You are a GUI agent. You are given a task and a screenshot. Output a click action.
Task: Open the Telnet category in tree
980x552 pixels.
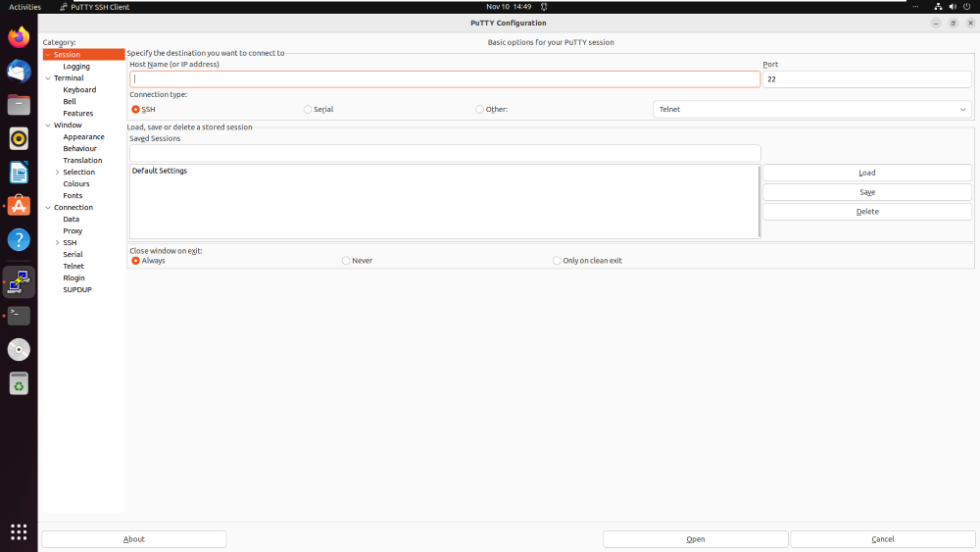pos(73,267)
